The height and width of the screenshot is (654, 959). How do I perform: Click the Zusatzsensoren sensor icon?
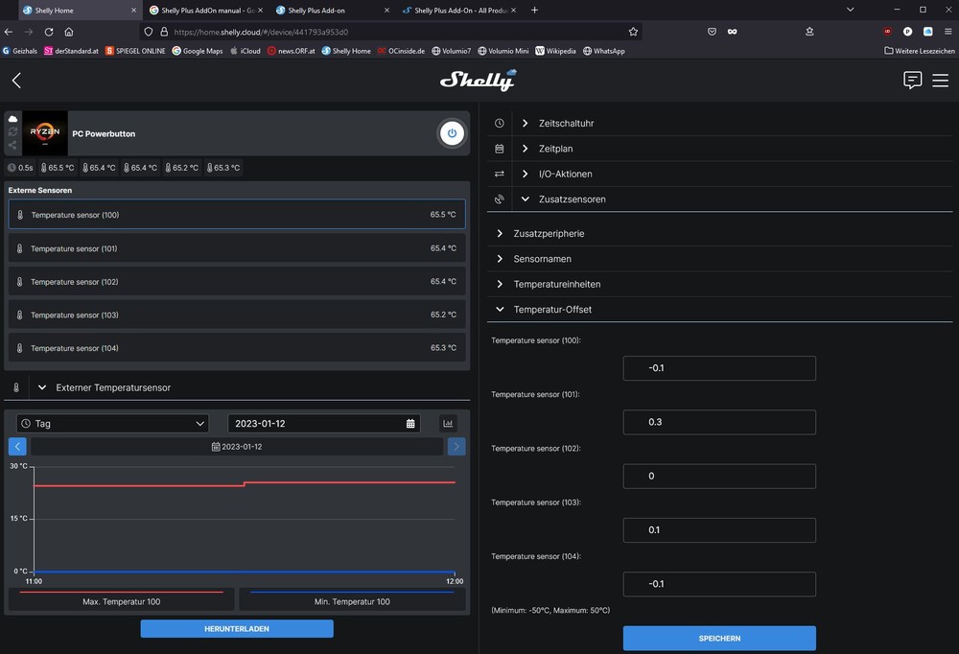point(499,199)
